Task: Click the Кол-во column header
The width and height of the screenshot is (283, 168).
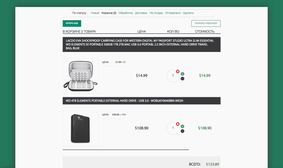Action: [173, 32]
